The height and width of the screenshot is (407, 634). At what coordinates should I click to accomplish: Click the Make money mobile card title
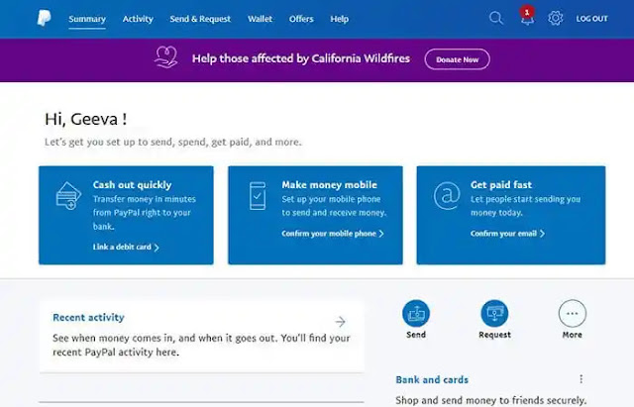[x=330, y=185]
